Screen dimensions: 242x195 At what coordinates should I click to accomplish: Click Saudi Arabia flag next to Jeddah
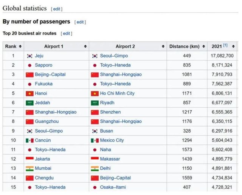pyautogui.click(x=29, y=103)
